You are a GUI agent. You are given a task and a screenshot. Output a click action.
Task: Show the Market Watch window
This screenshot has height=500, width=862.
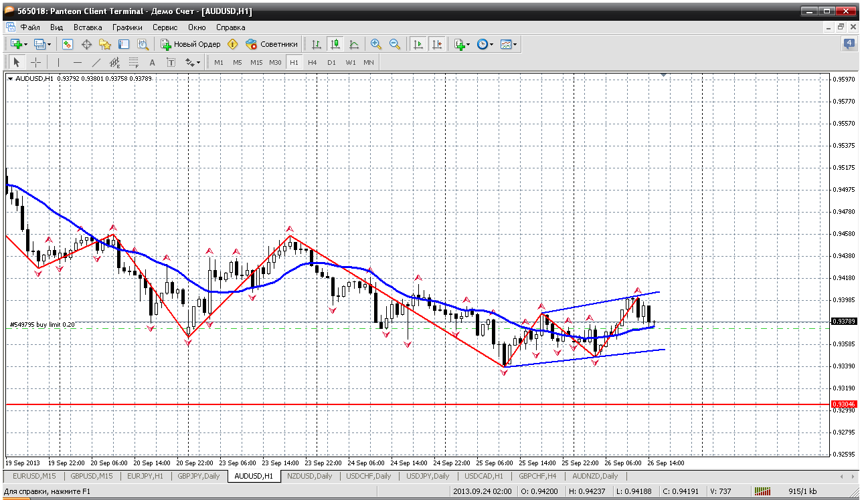pyautogui.click(x=68, y=44)
